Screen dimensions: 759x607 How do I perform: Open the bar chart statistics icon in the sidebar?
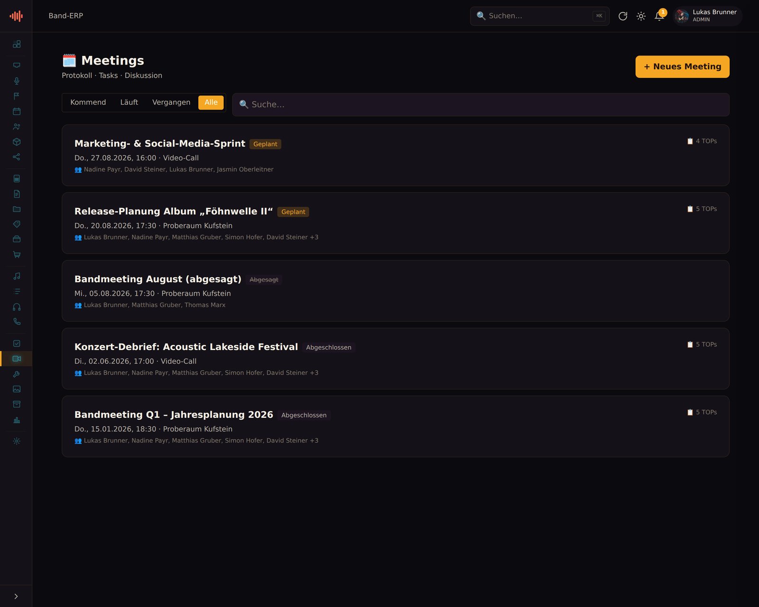[17, 420]
